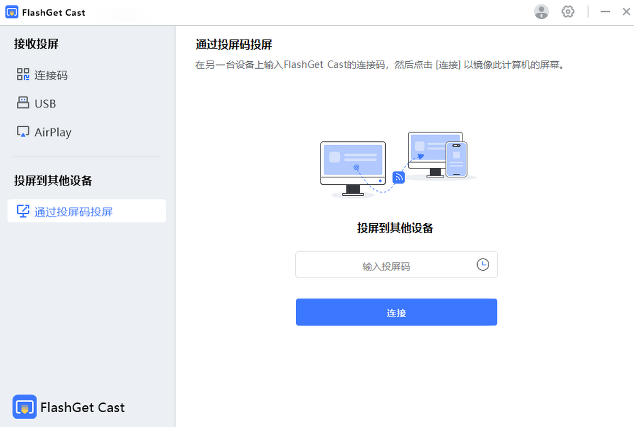The image size is (634, 427).
Task: Click the FlashGet Cast title bar logo
Action: (12, 12)
